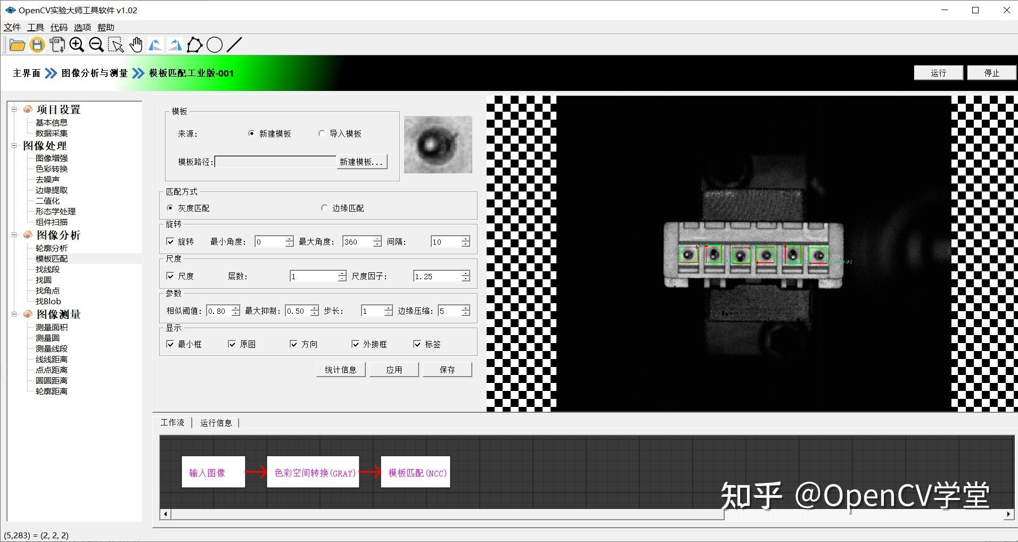The height and width of the screenshot is (542, 1018).
Task: Click the 运行 button
Action: 938,72
